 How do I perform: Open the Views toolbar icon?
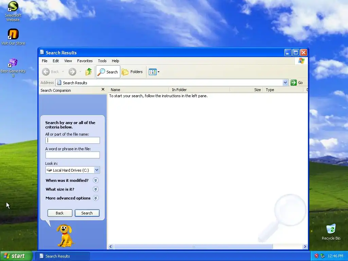tap(153, 72)
